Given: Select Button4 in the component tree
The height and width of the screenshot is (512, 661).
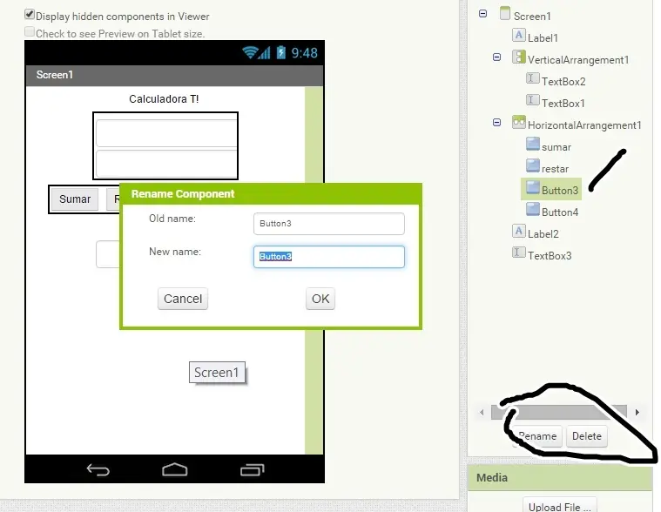Looking at the screenshot, I should tap(560, 212).
